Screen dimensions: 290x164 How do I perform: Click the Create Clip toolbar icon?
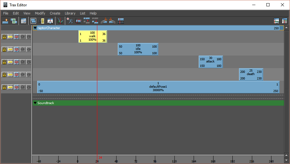point(6,21)
